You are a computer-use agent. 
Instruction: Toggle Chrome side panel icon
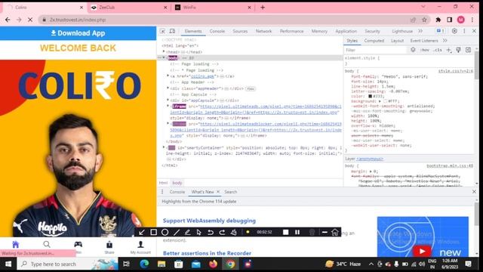tap(450, 20)
